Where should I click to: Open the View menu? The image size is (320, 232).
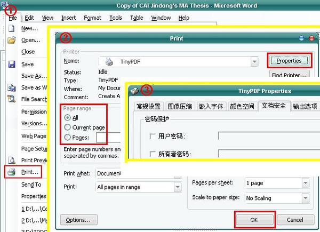(47, 18)
